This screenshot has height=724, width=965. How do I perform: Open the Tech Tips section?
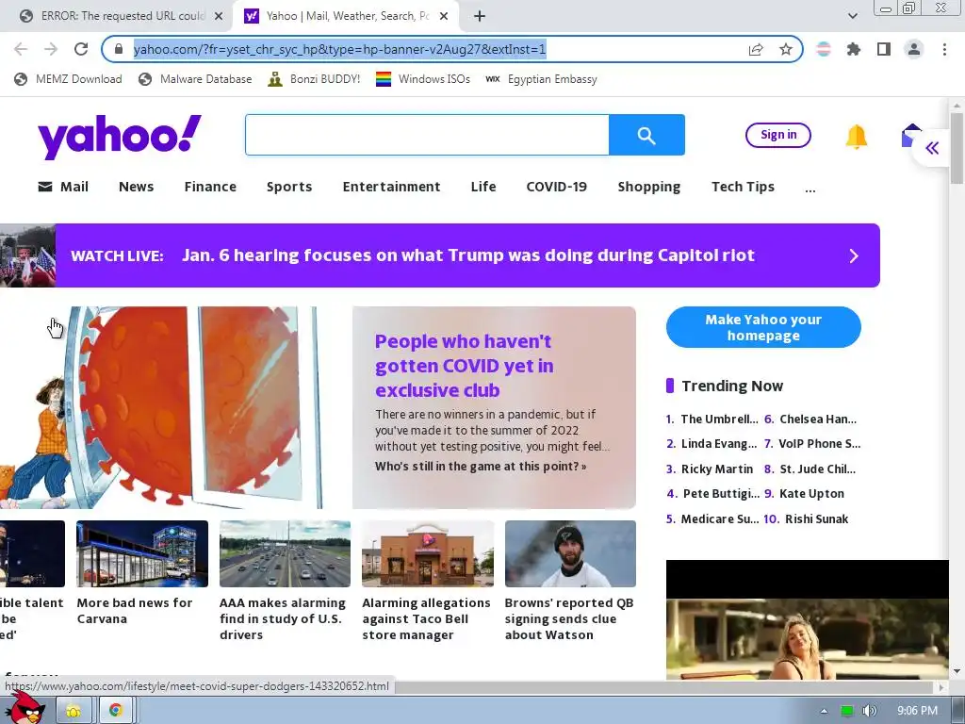pyautogui.click(x=743, y=187)
